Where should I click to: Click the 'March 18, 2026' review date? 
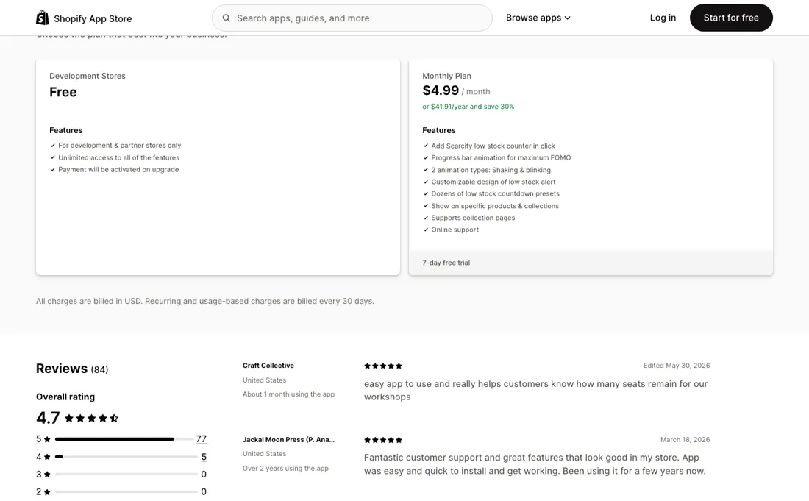(x=685, y=440)
